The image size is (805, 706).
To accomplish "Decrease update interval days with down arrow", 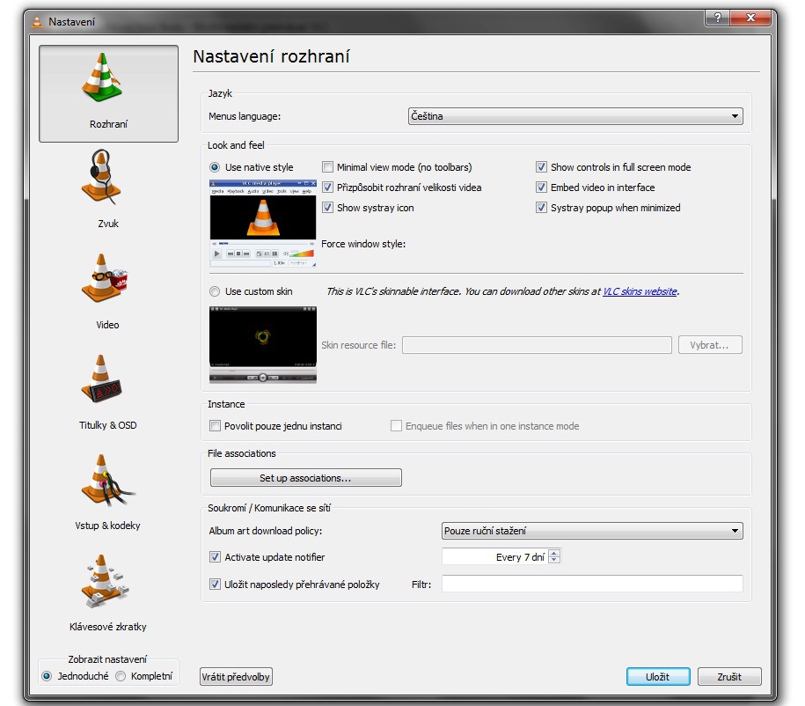I will [554, 560].
